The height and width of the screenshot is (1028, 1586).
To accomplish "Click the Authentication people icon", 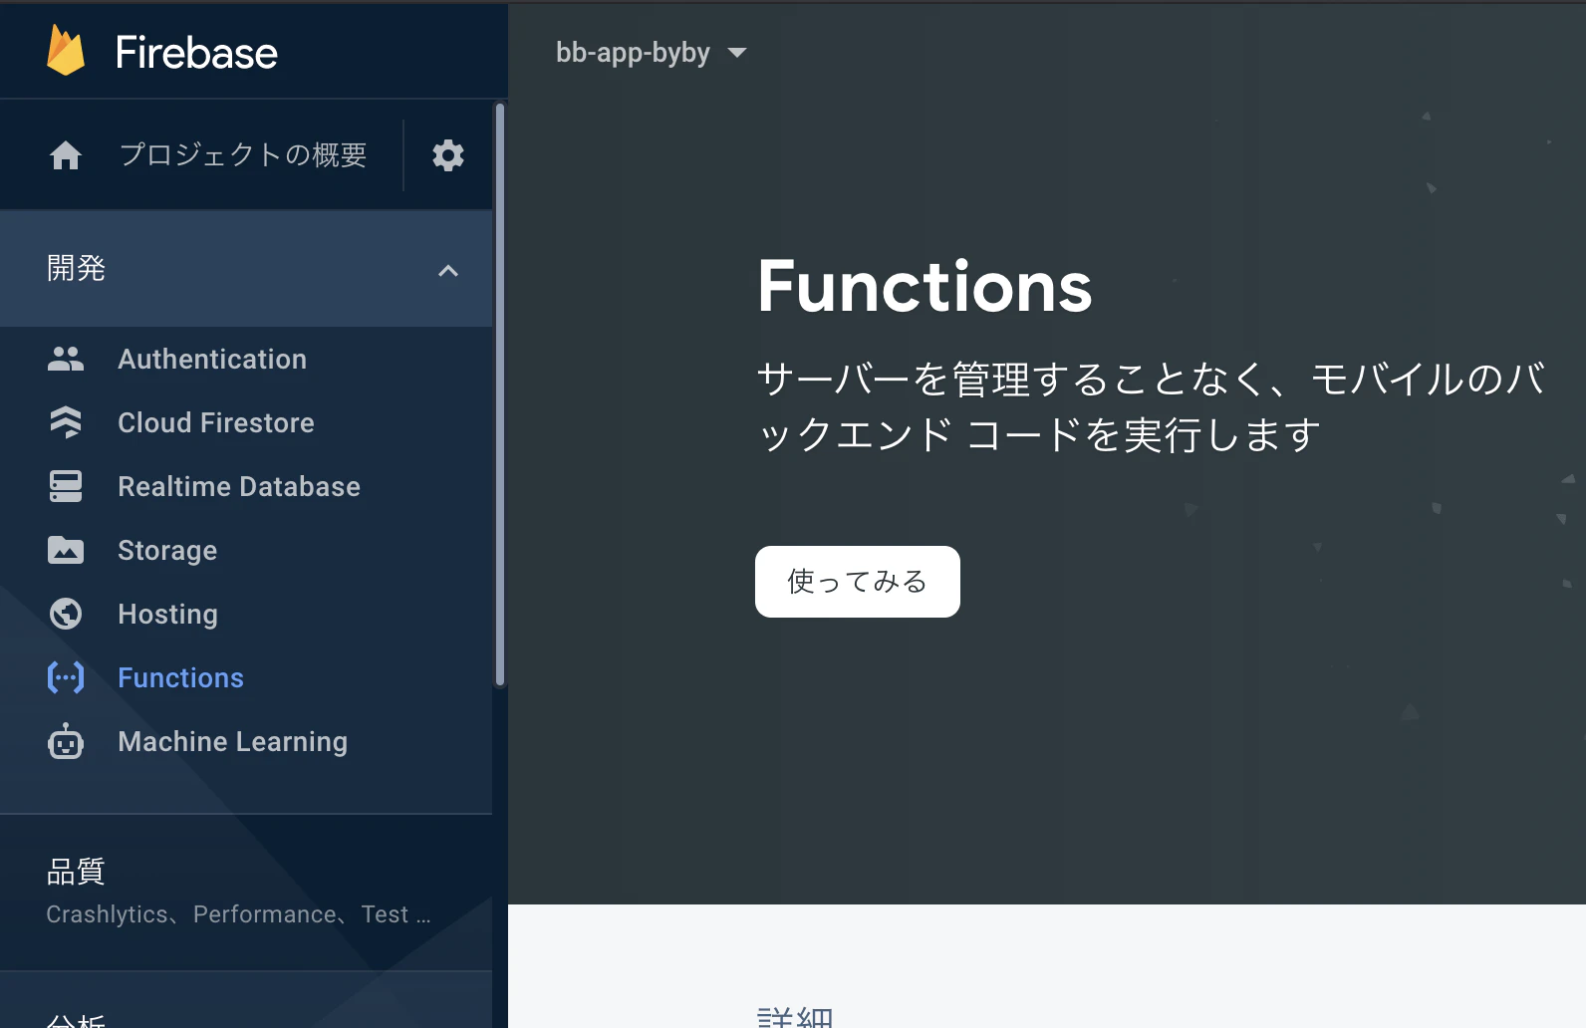I will tap(66, 359).
